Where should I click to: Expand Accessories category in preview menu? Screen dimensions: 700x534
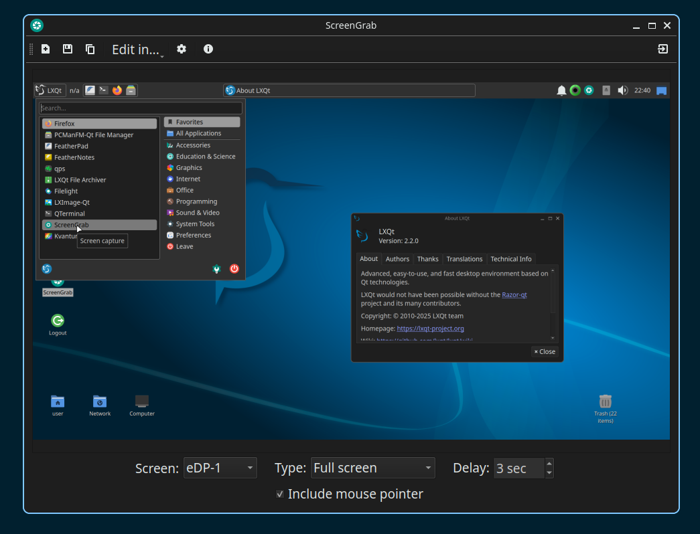pyautogui.click(x=202, y=145)
